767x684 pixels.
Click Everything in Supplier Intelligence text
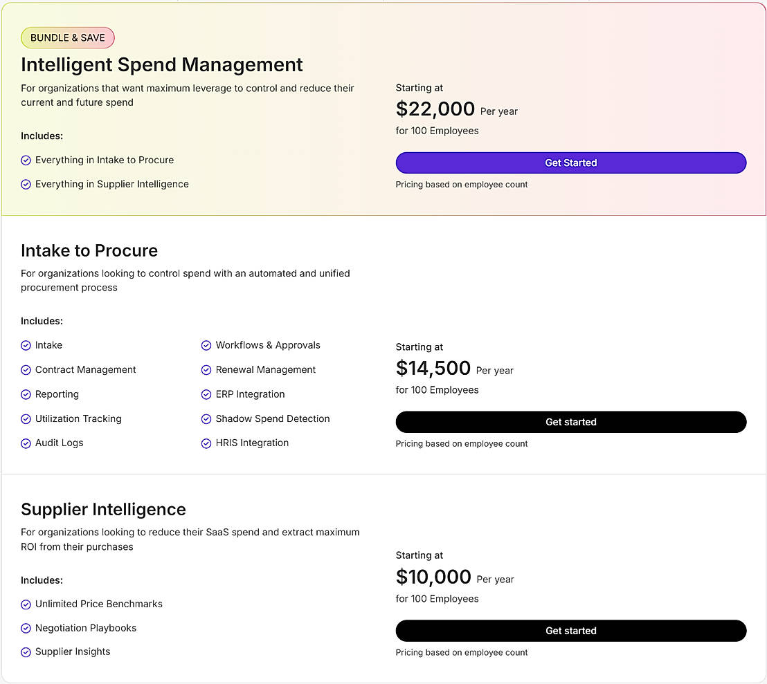112,184
